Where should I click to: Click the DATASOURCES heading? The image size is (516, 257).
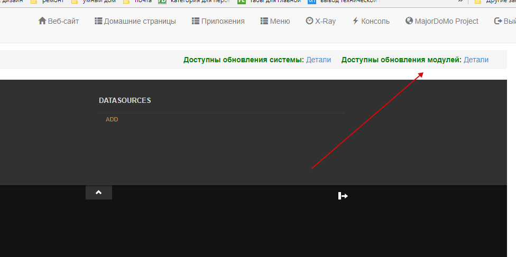click(125, 101)
